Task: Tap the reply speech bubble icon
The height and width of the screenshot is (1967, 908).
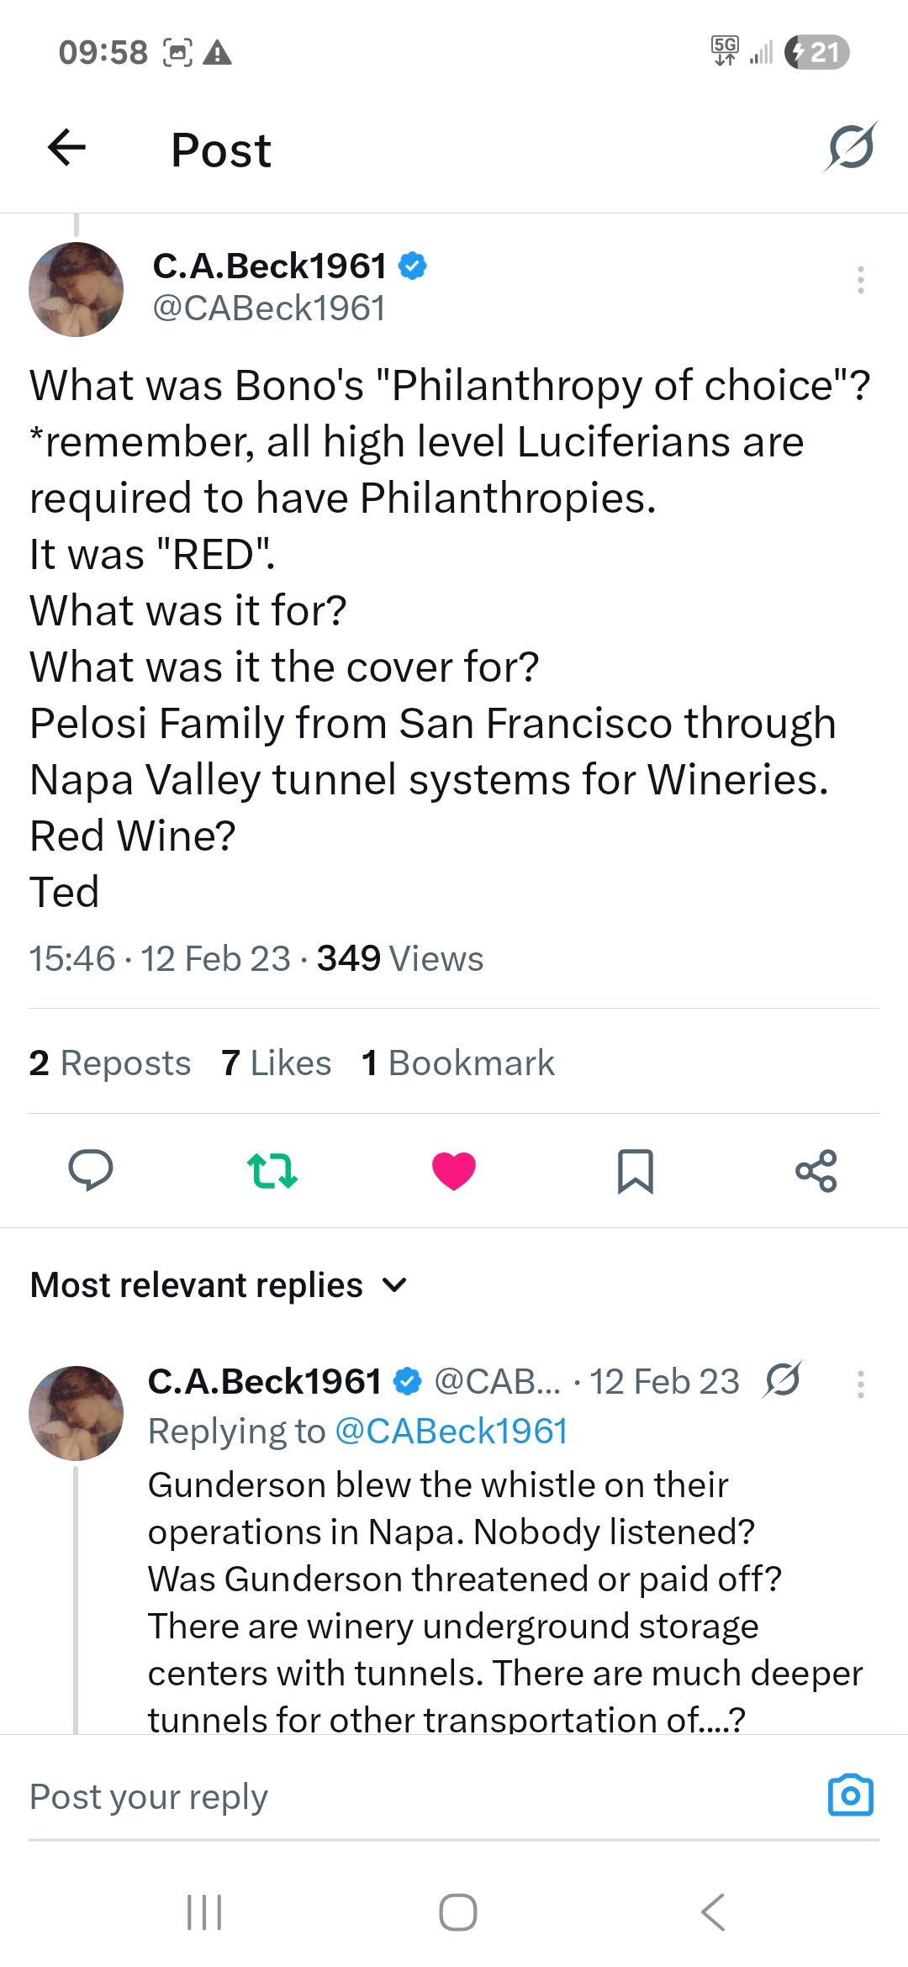Action: (91, 1170)
